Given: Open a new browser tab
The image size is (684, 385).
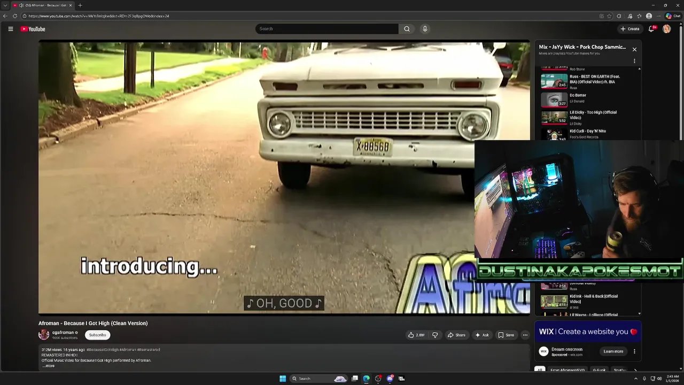Looking at the screenshot, I should (80, 5).
